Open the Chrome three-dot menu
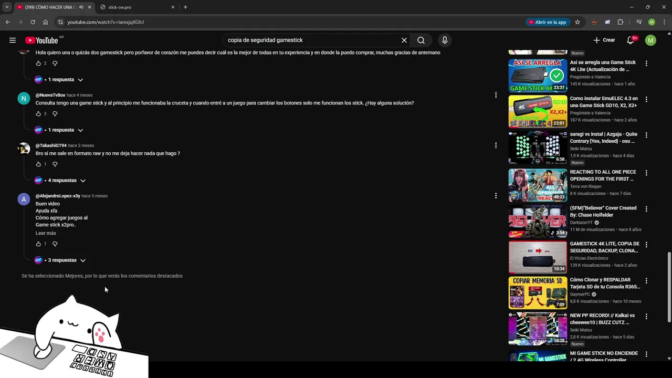This screenshot has width=672, height=378. (x=664, y=22)
